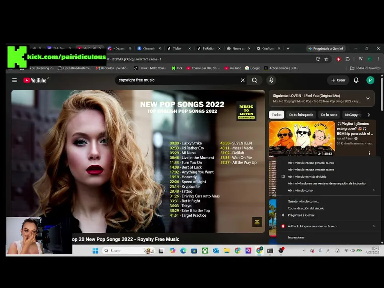Open Chrome media controls icon

tap(360, 59)
